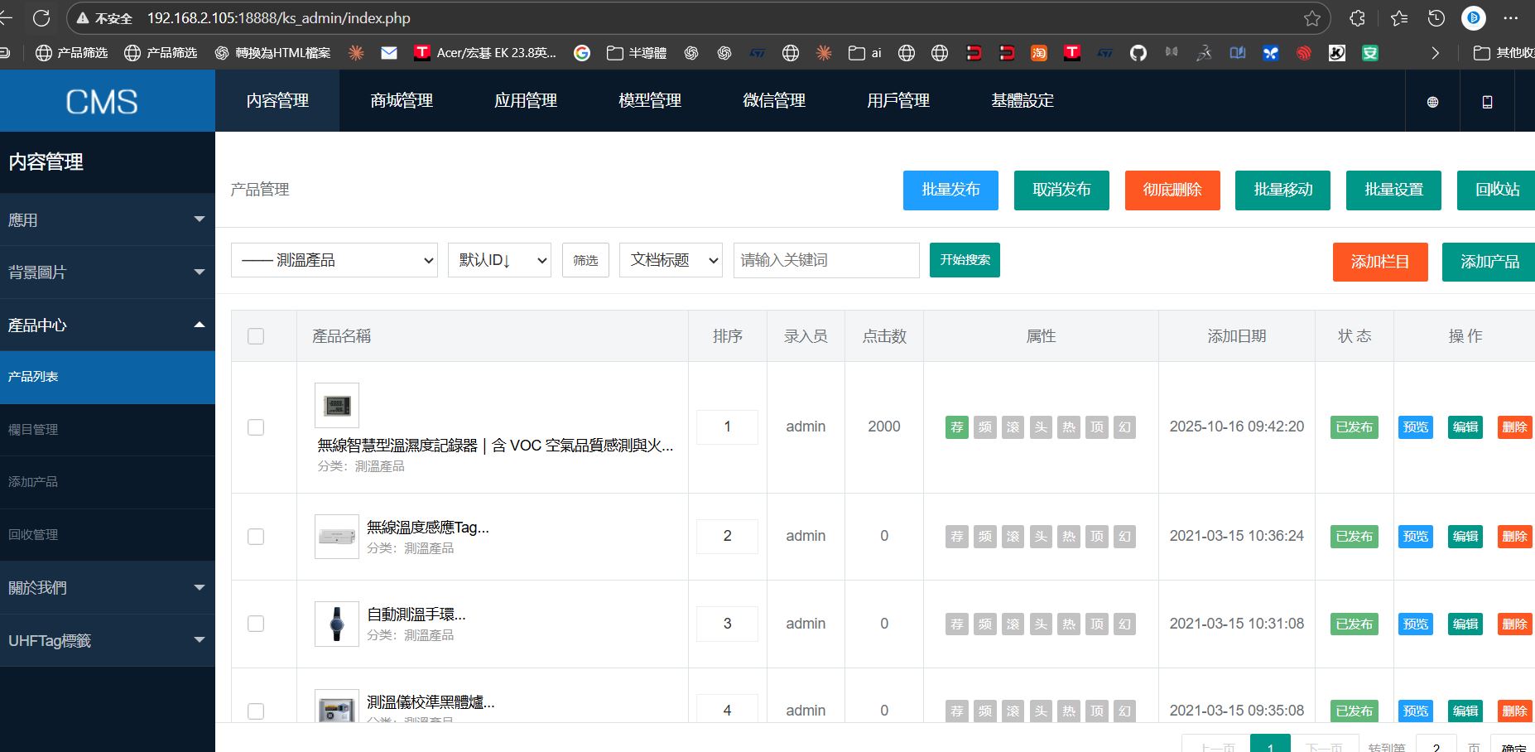Viewport: 1535px width, 752px height.
Task: Toggle the 热 attribute on 自動測溫手環 row
Action: coord(1069,624)
